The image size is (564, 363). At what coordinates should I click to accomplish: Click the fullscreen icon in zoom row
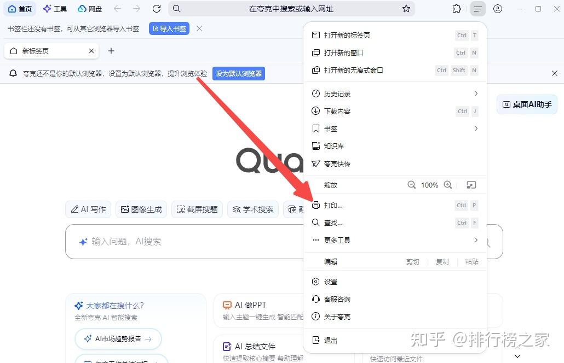click(x=471, y=185)
